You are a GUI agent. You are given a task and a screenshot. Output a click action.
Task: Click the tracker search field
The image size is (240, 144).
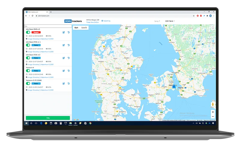point(48,26)
